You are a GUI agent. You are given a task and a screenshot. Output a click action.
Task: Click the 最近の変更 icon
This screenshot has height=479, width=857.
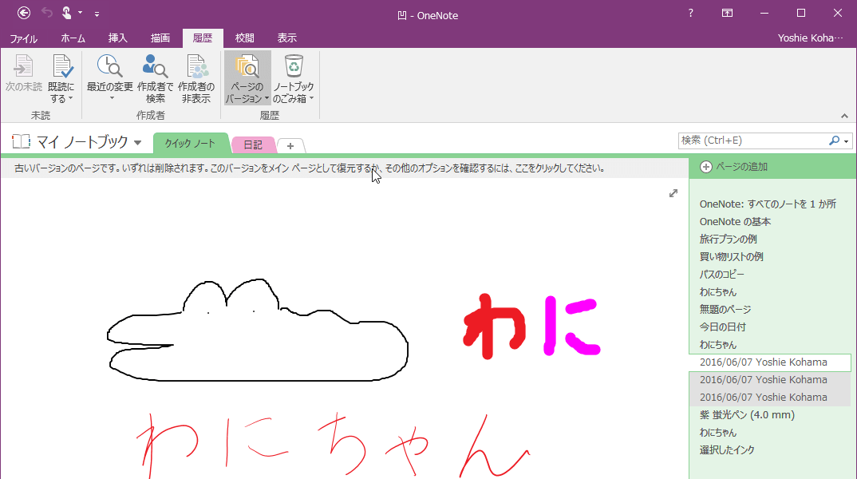point(110,67)
